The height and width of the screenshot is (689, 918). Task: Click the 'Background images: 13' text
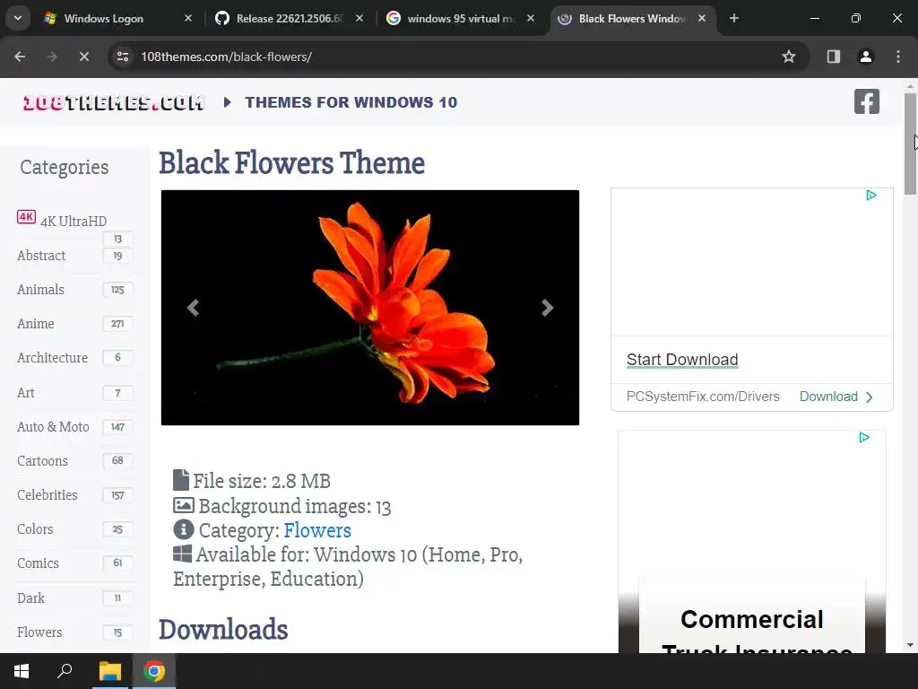(x=294, y=506)
